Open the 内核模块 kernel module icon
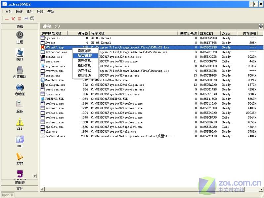Viewport: 264px width, 198px height. (20, 70)
